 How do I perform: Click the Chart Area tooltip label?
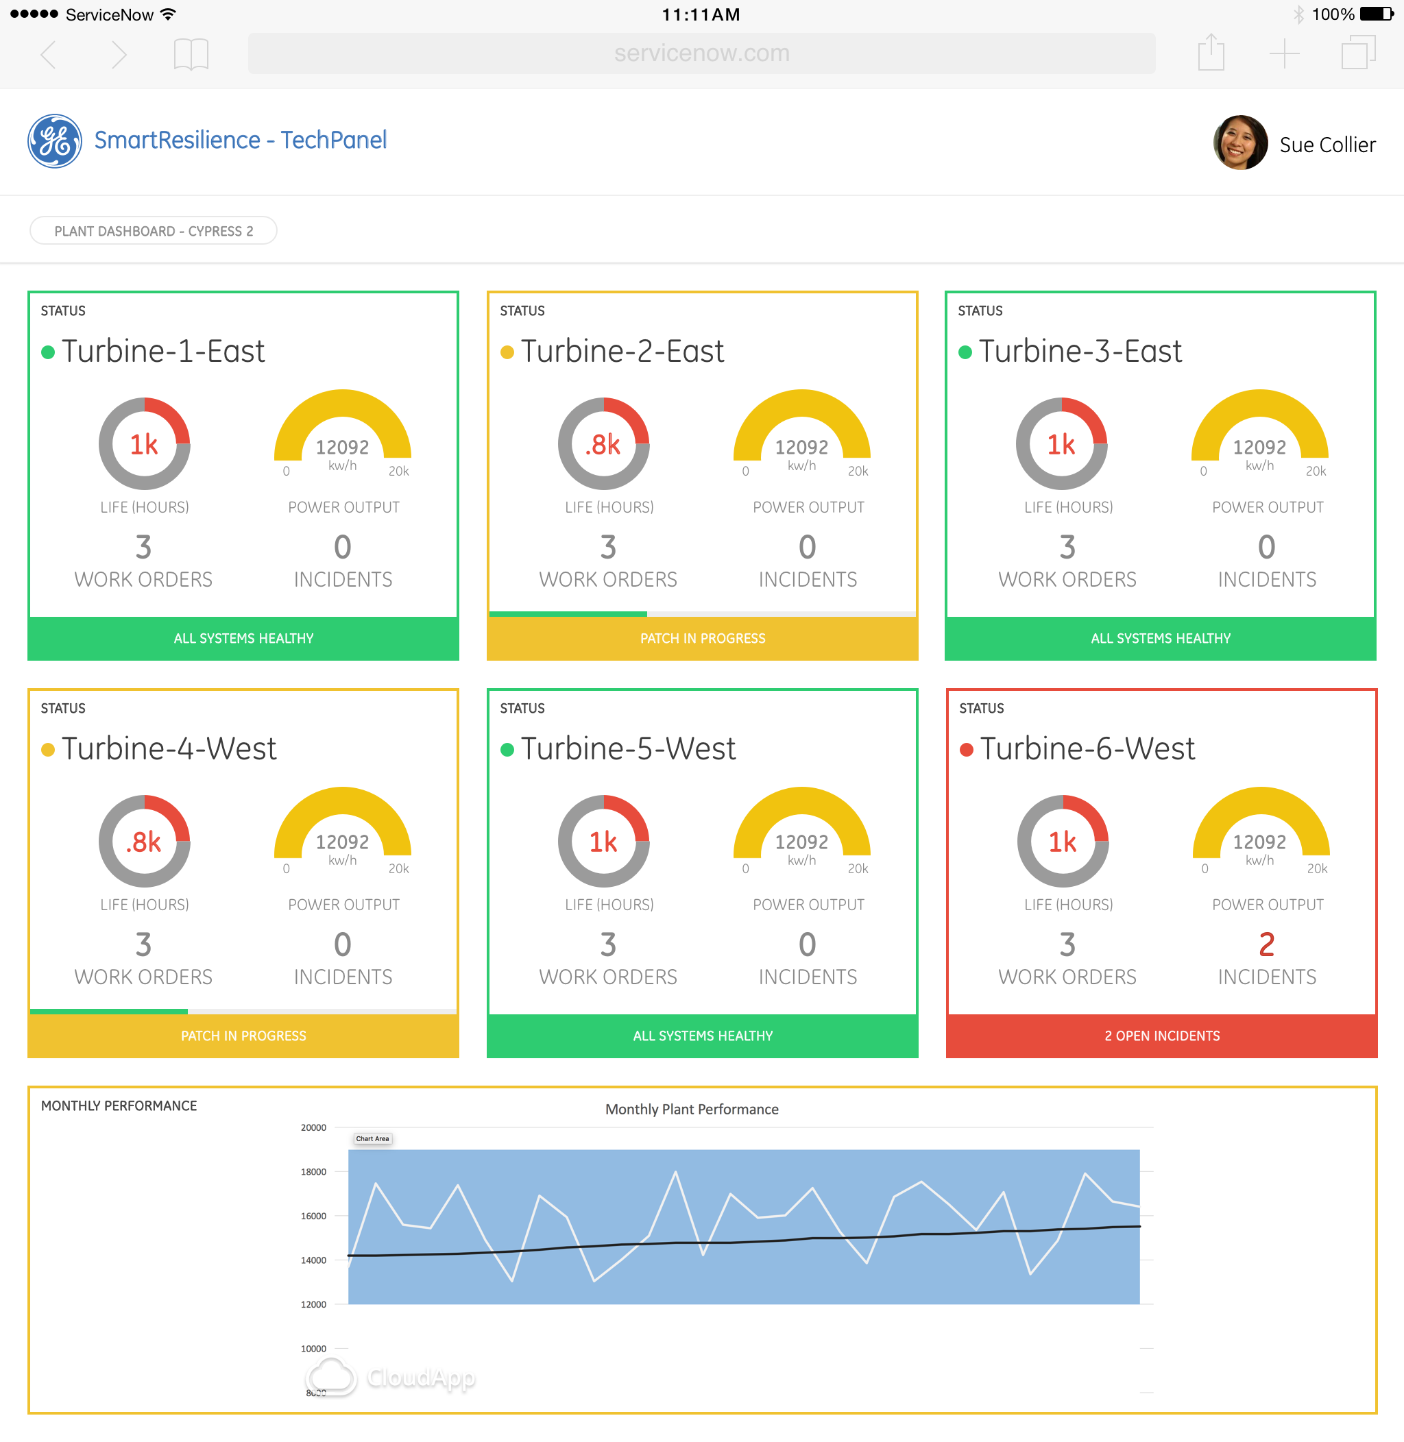point(372,1138)
